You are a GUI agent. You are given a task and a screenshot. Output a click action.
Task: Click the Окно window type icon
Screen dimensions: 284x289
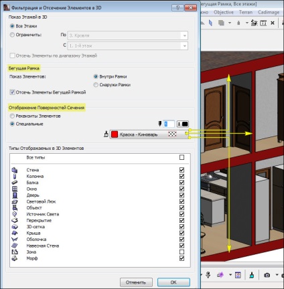click(x=15, y=189)
